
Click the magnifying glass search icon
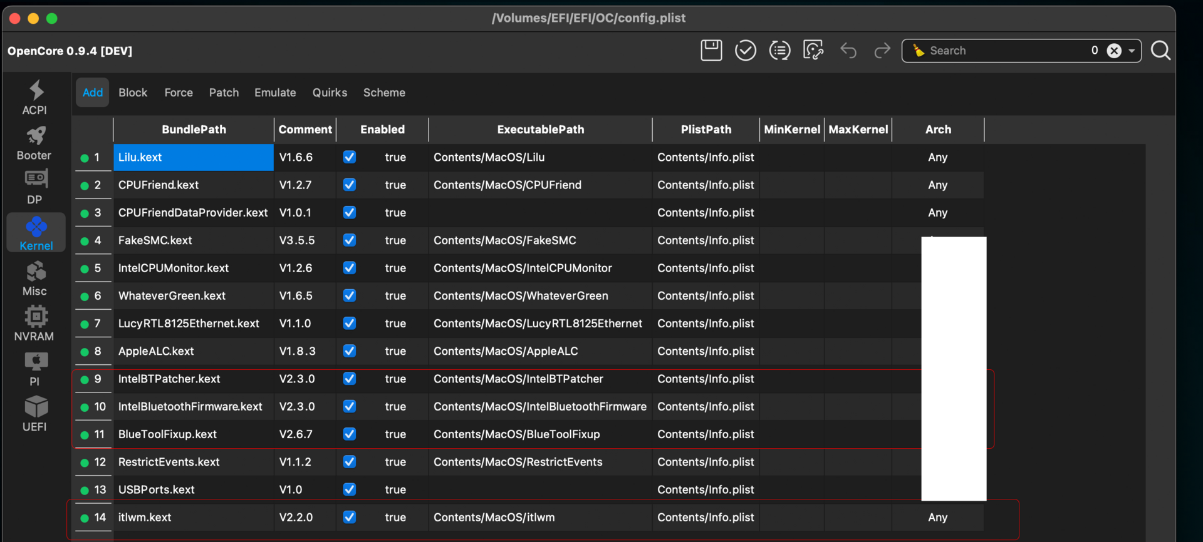(x=1160, y=51)
